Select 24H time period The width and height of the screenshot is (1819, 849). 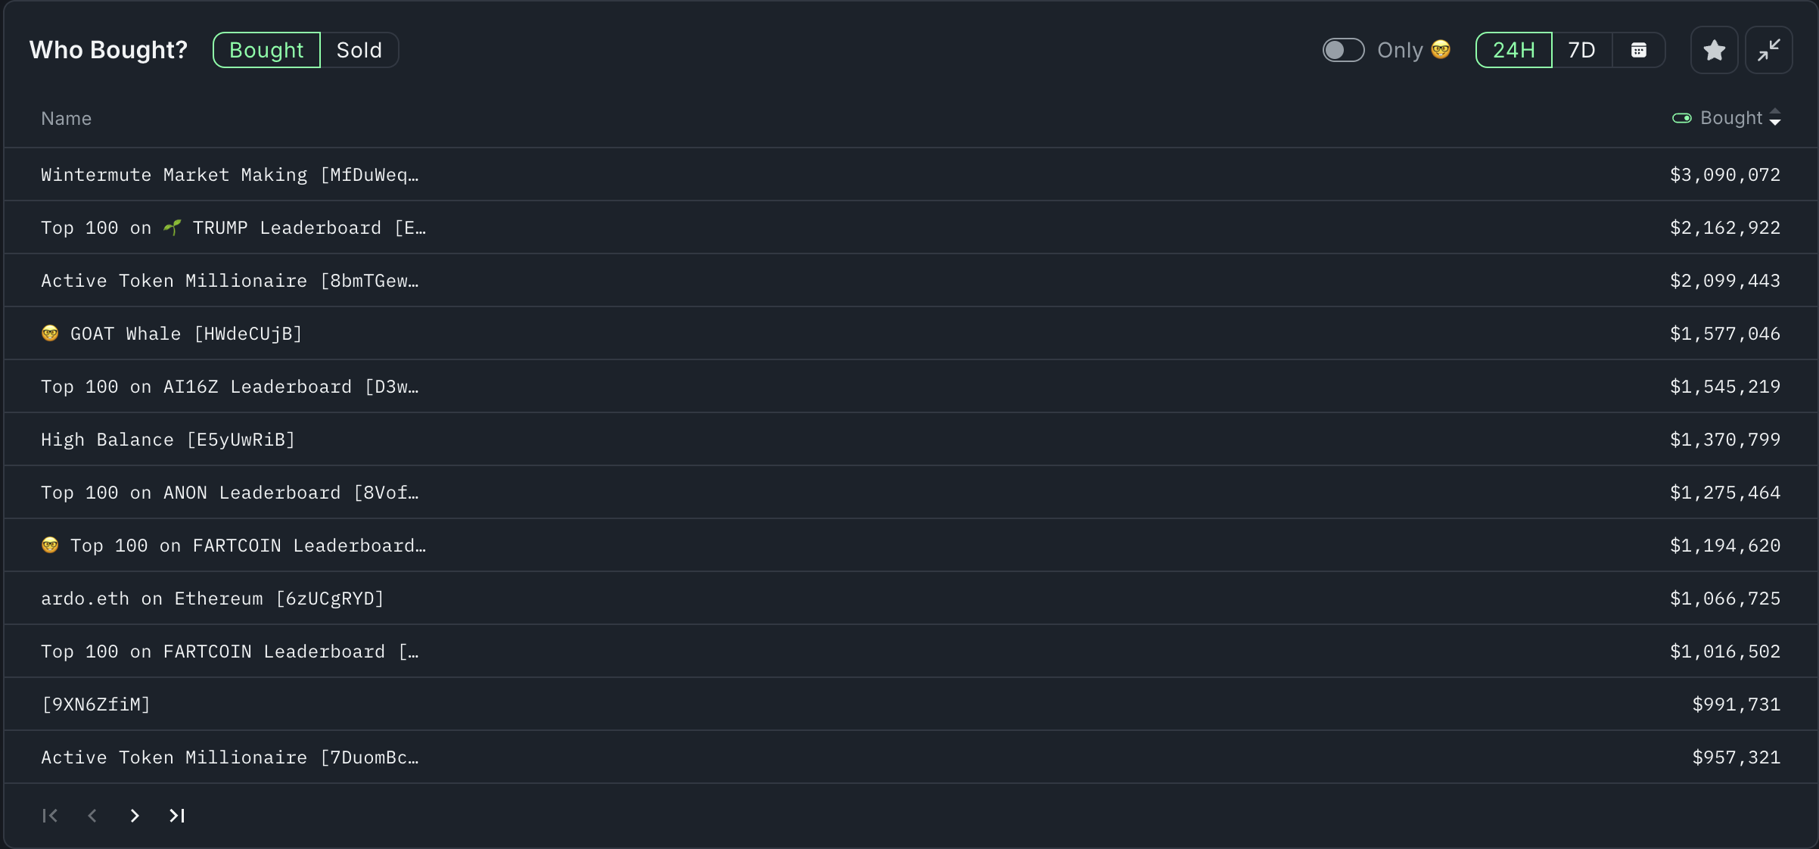click(1514, 50)
